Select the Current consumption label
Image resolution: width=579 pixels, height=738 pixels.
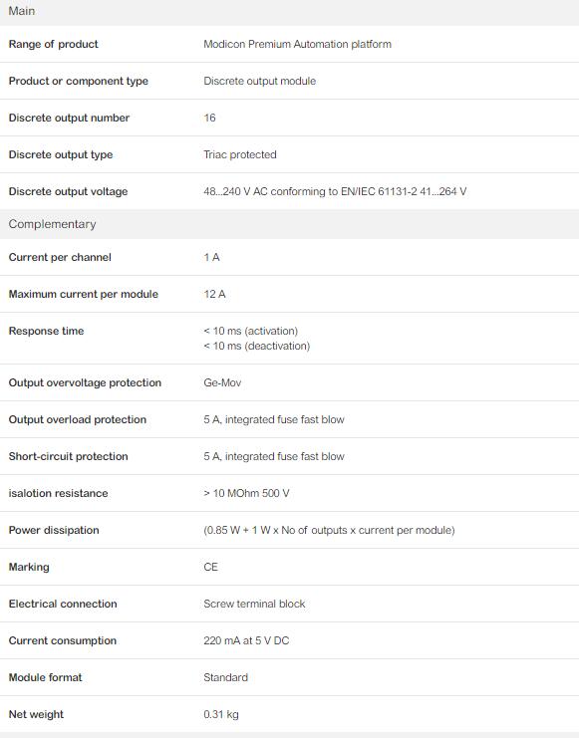pyautogui.click(x=62, y=640)
